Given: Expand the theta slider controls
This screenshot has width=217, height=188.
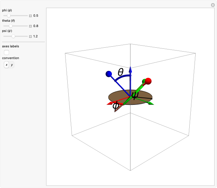Looking at the screenshot, I should coord(30,26).
